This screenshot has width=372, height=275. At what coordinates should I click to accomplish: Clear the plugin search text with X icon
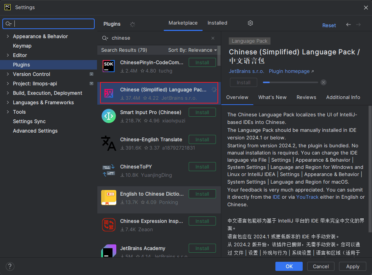coord(213,38)
